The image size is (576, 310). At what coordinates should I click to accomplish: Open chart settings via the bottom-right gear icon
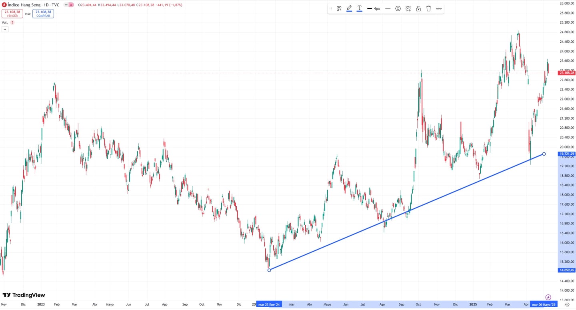[567, 304]
